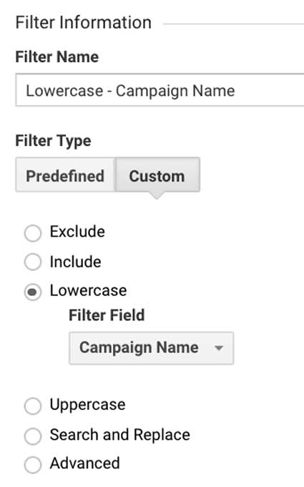Select the Lowercase radio button
This screenshot has width=304, height=487.
pos(33,292)
